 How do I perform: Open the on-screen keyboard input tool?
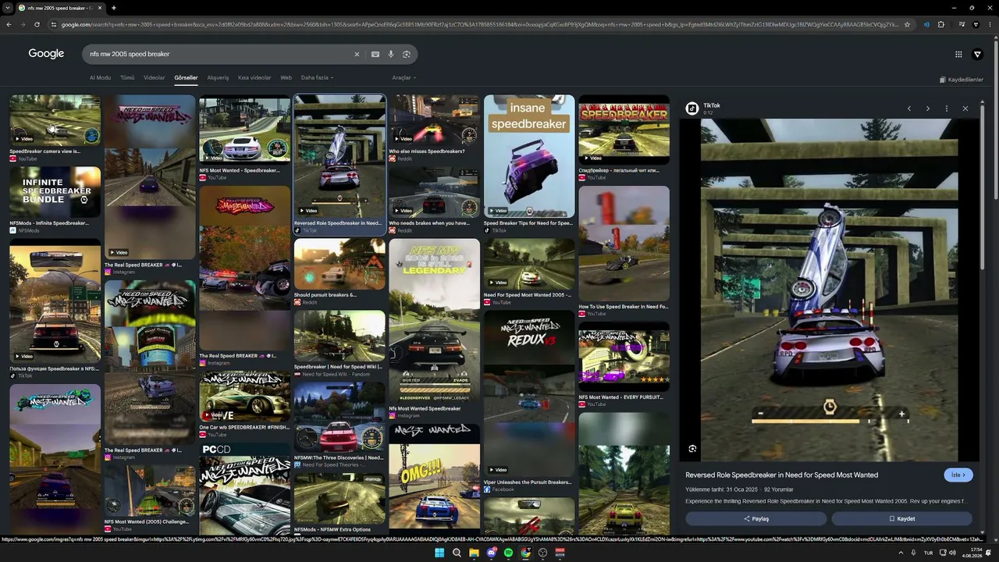coord(375,54)
